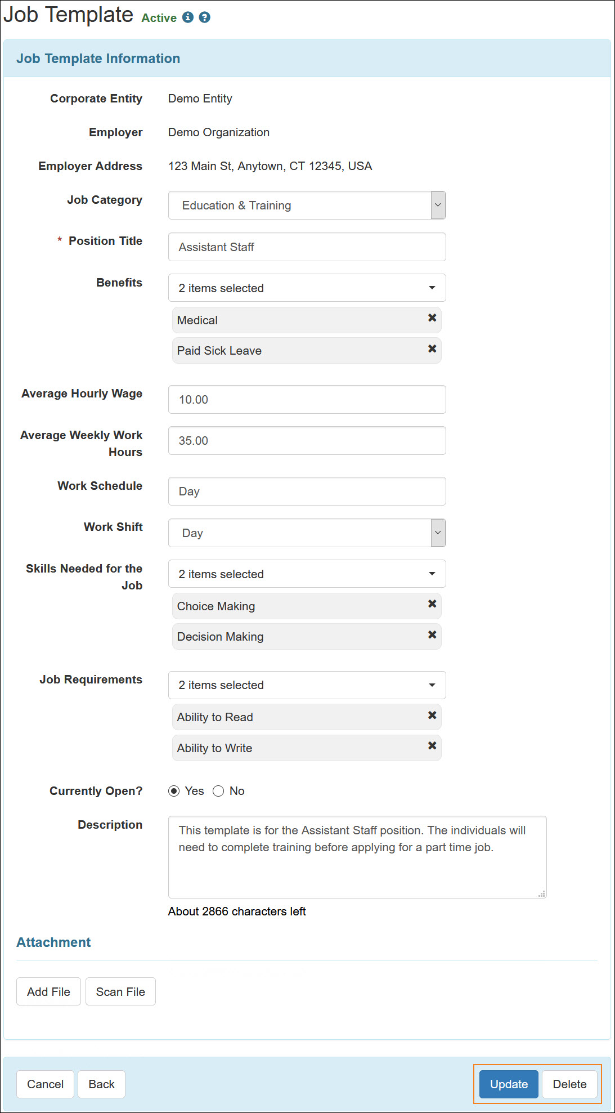
Task: Click the Delete button
Action: (569, 1084)
